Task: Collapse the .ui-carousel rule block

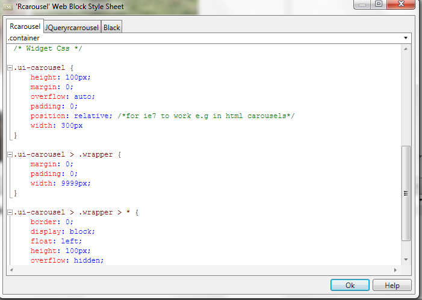Action: [10, 68]
